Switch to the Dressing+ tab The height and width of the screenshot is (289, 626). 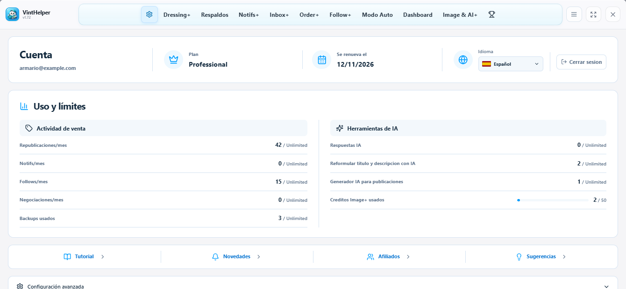(x=177, y=15)
